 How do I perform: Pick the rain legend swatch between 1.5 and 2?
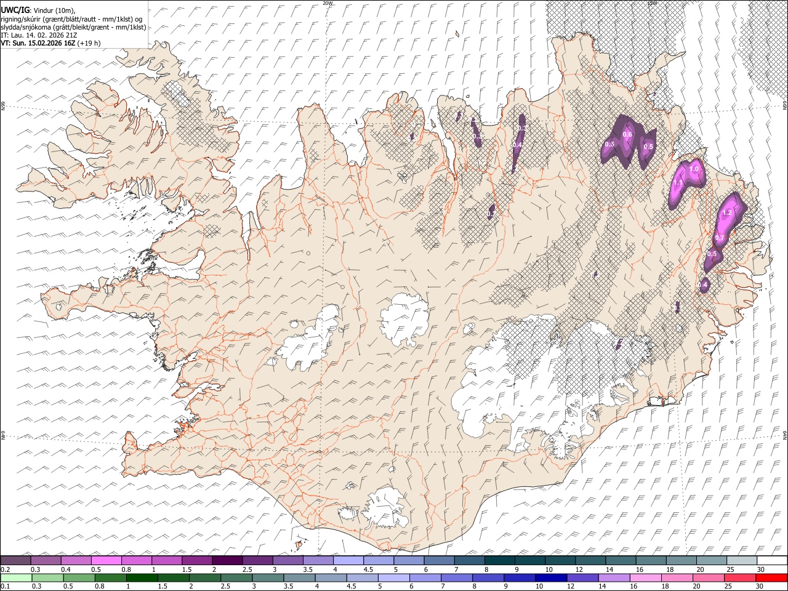coord(173,577)
